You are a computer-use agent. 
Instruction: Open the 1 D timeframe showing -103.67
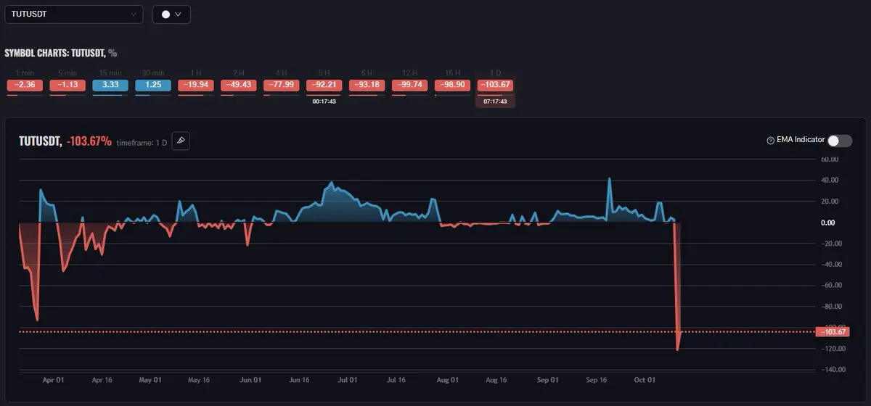[495, 85]
